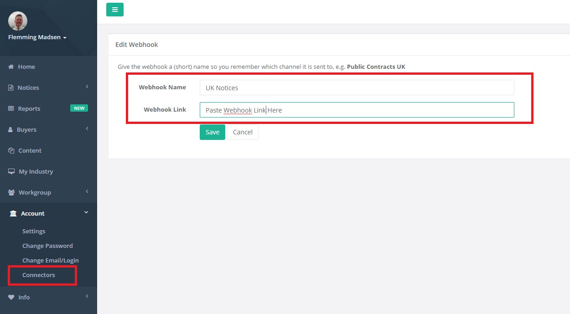Click the Content pages icon

(x=10, y=150)
